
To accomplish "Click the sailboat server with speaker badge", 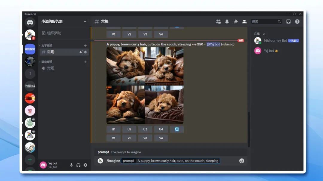I will (30, 135).
